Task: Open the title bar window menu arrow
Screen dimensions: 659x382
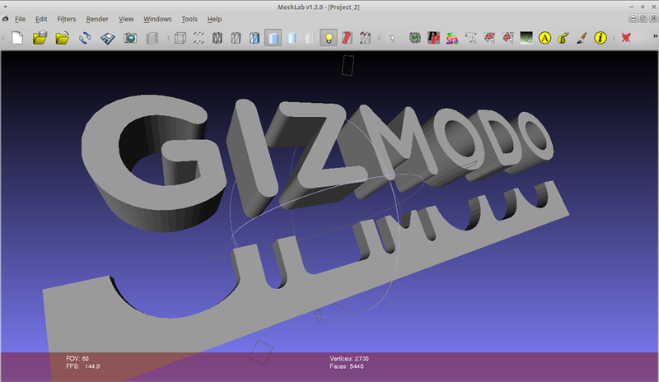Action: point(5,7)
